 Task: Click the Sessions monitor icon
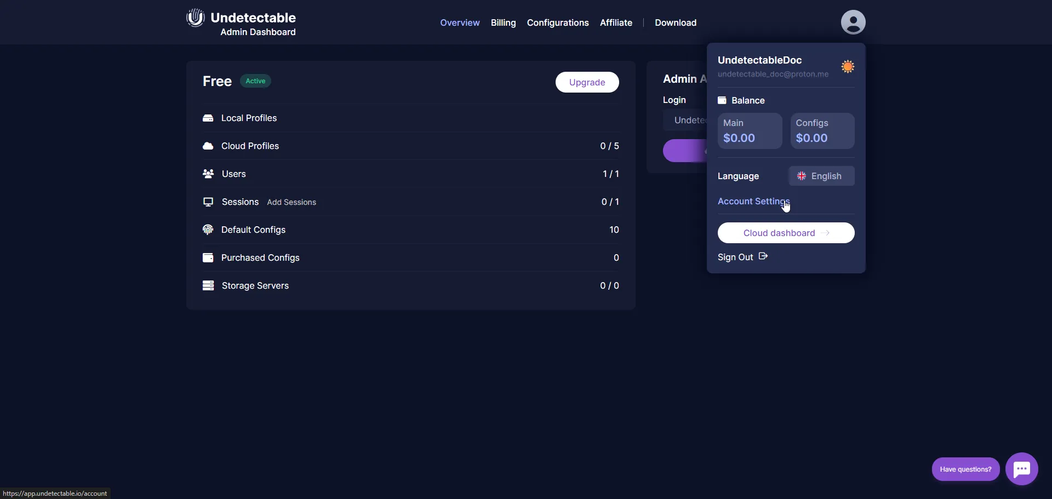208,202
